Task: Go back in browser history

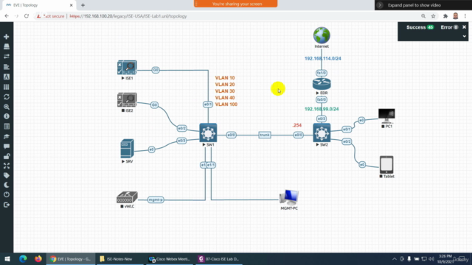Action: point(7,16)
